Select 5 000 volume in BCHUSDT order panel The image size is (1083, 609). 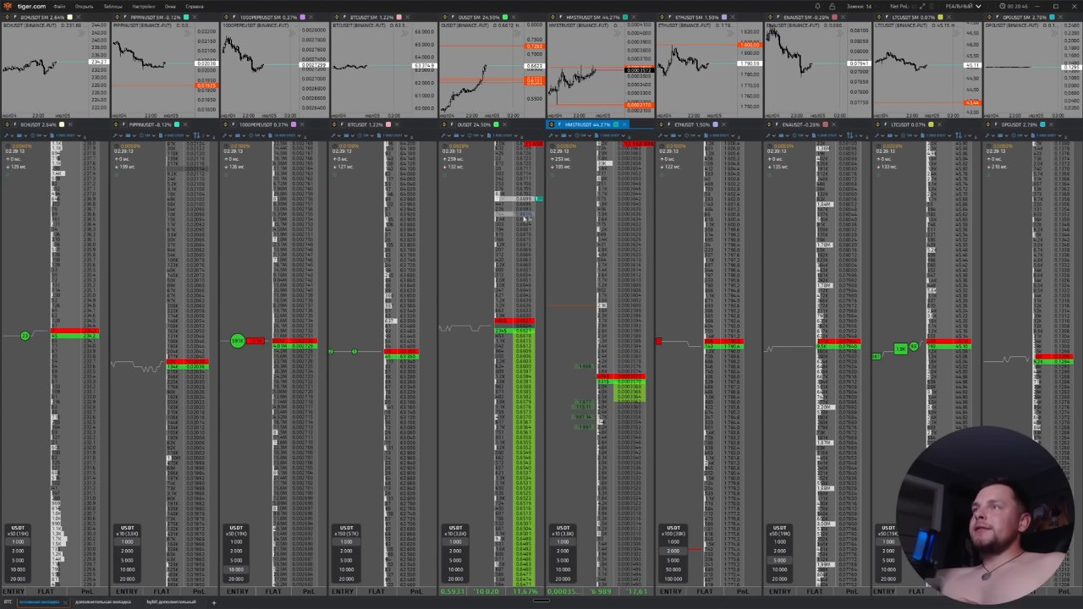coord(18,560)
